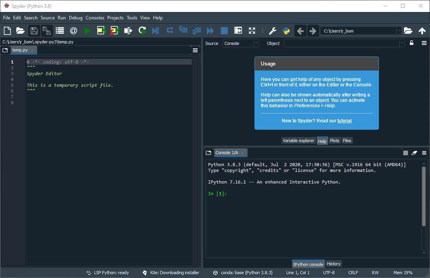The height and width of the screenshot is (278, 430).
Task: Switch to the Files tab
Action: (x=347, y=141)
